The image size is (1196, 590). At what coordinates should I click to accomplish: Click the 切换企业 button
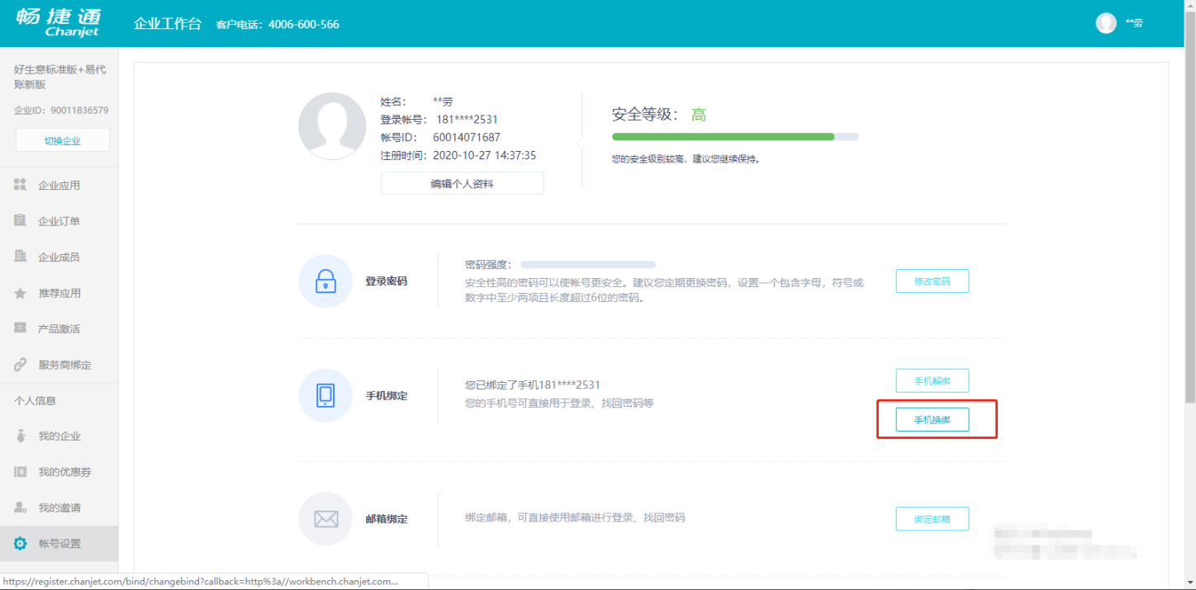[63, 140]
